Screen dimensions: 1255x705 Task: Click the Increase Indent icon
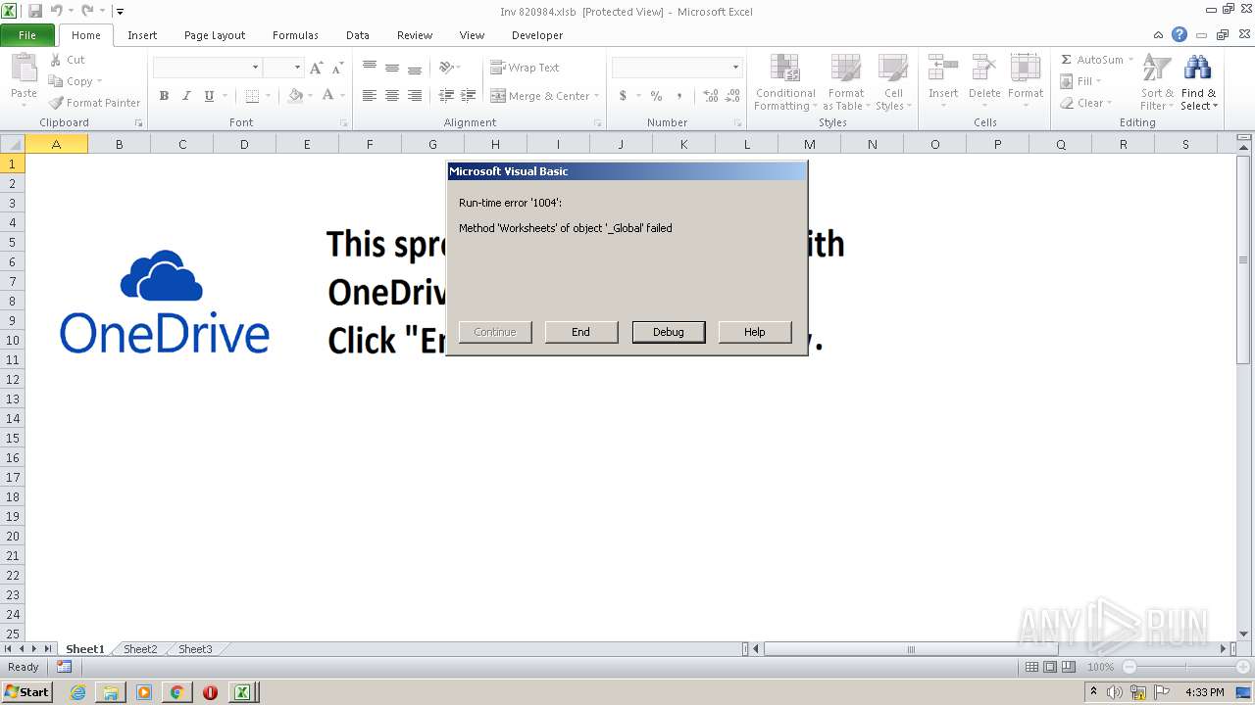coord(469,96)
